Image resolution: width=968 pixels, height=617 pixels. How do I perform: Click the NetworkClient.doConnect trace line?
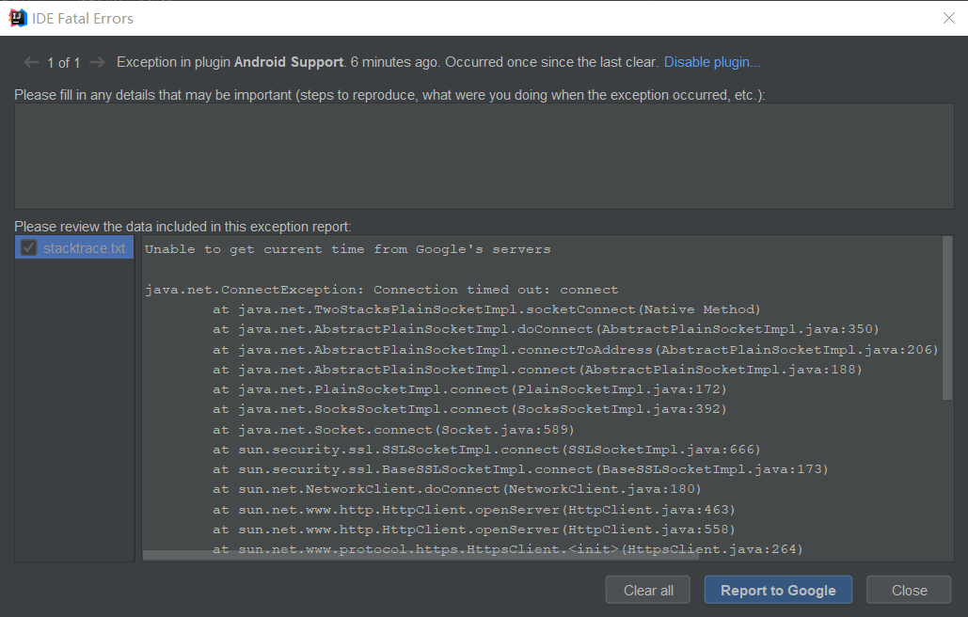tap(457, 489)
